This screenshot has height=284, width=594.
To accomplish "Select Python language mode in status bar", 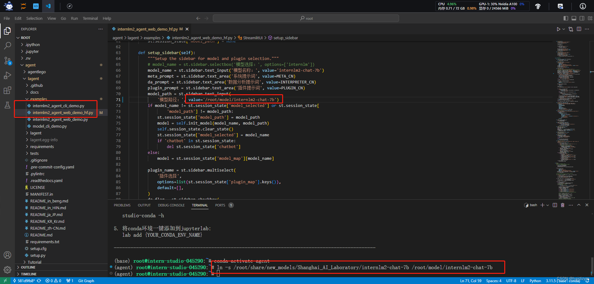I will [535, 281].
